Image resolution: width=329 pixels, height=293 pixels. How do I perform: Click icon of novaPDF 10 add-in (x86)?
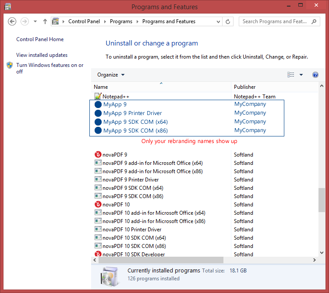click(98, 221)
